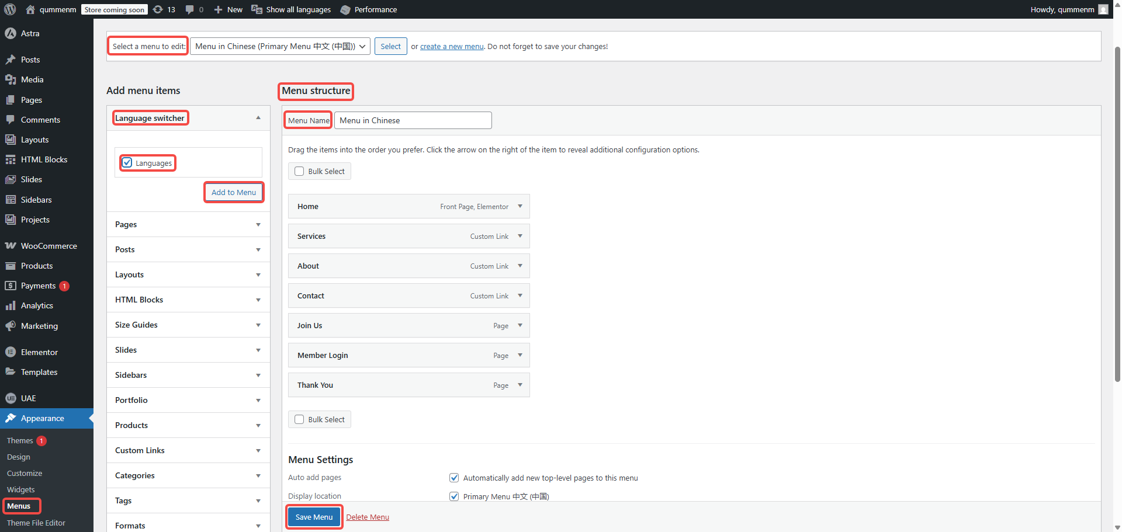Viewport: 1122px width, 532px height.
Task: Expand the Home menu item options
Action: point(520,206)
